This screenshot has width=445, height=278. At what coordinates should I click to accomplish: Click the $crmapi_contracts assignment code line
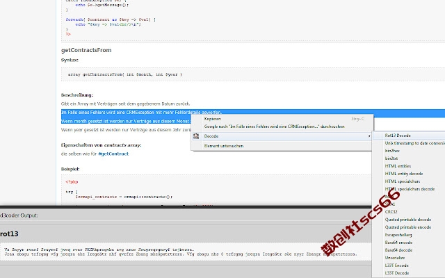[124, 197]
